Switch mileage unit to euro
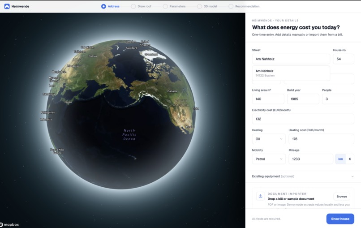 [350, 159]
